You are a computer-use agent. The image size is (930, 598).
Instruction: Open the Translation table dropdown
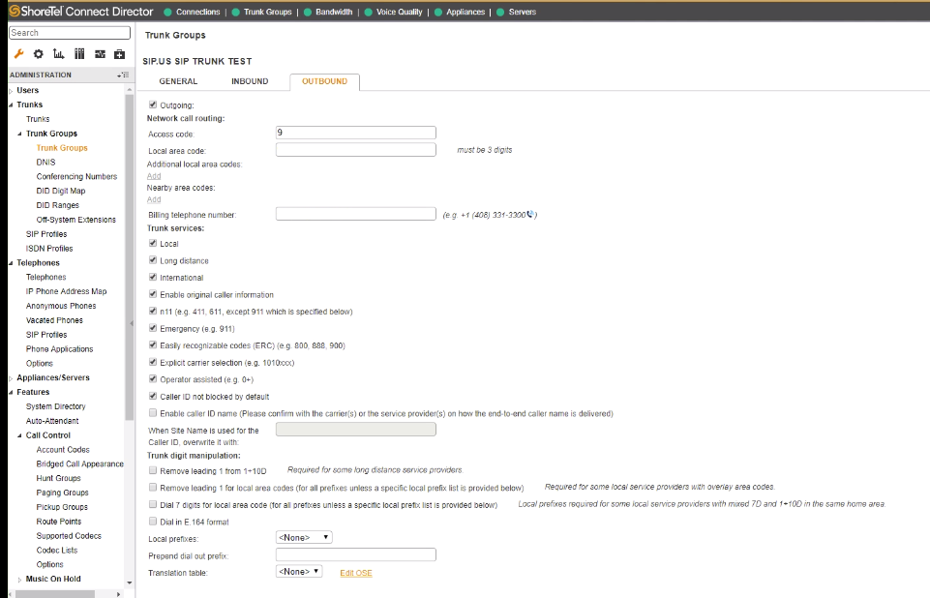click(299, 571)
